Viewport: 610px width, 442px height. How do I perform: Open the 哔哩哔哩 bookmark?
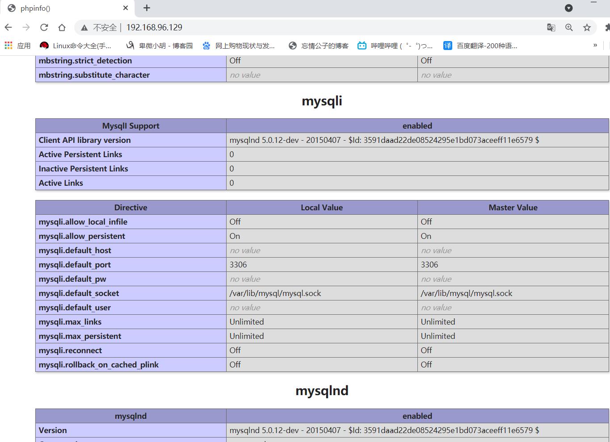click(x=395, y=46)
